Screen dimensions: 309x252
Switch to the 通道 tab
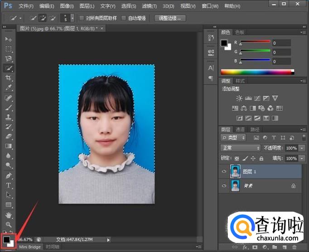[241, 130]
